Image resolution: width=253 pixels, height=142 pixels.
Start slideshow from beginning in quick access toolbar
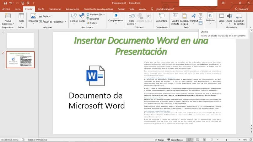23,3
